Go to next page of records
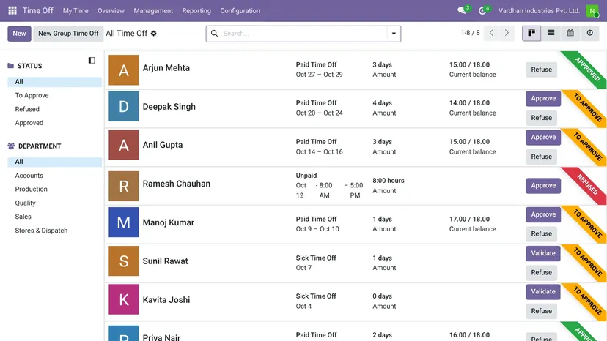This screenshot has height=341, width=607. pos(507,33)
